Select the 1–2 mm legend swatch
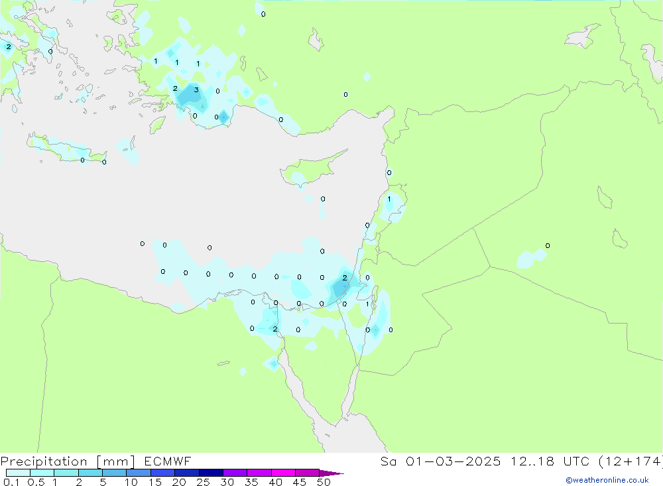The image size is (663, 486). tap(66, 473)
